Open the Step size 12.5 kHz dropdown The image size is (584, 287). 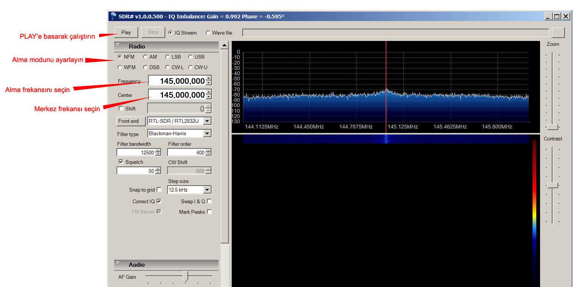tap(207, 190)
